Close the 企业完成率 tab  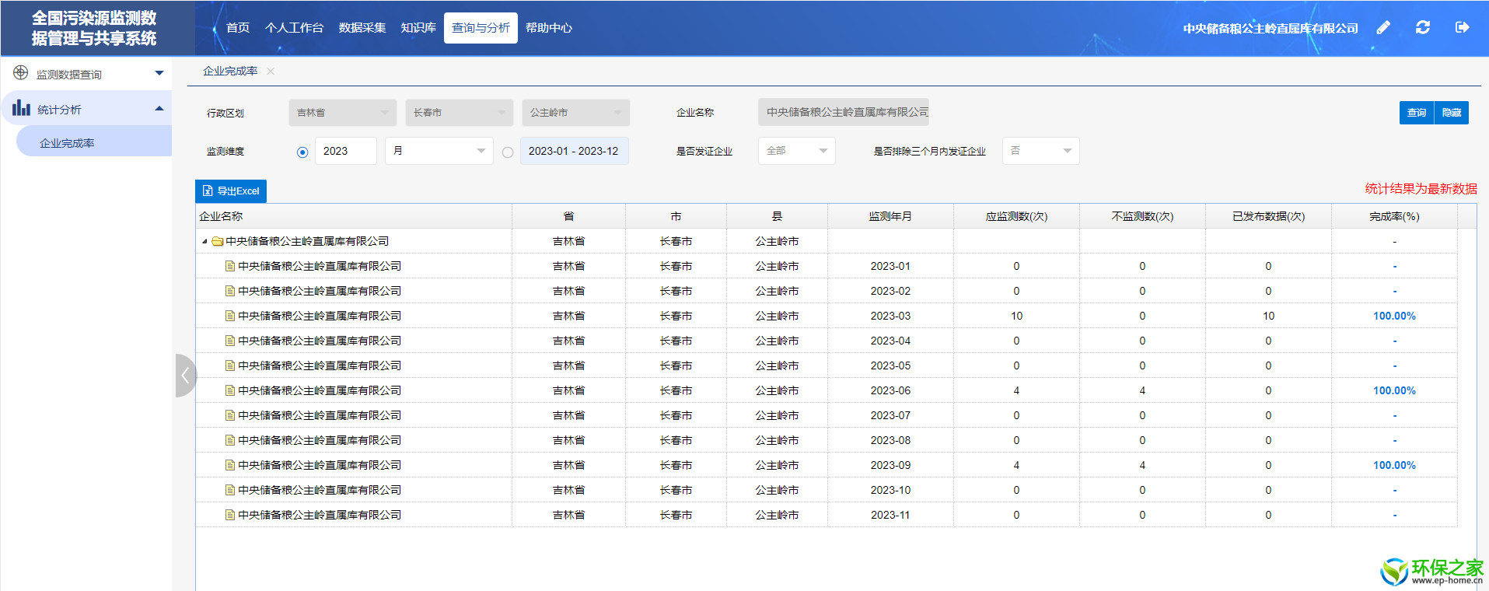tap(271, 71)
